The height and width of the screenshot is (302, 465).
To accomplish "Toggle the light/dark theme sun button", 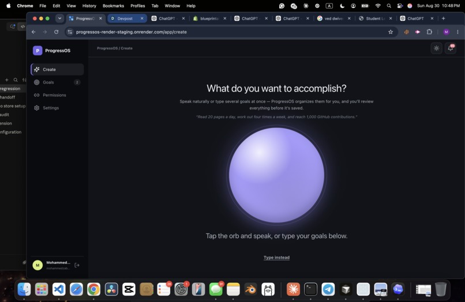I will [436, 48].
